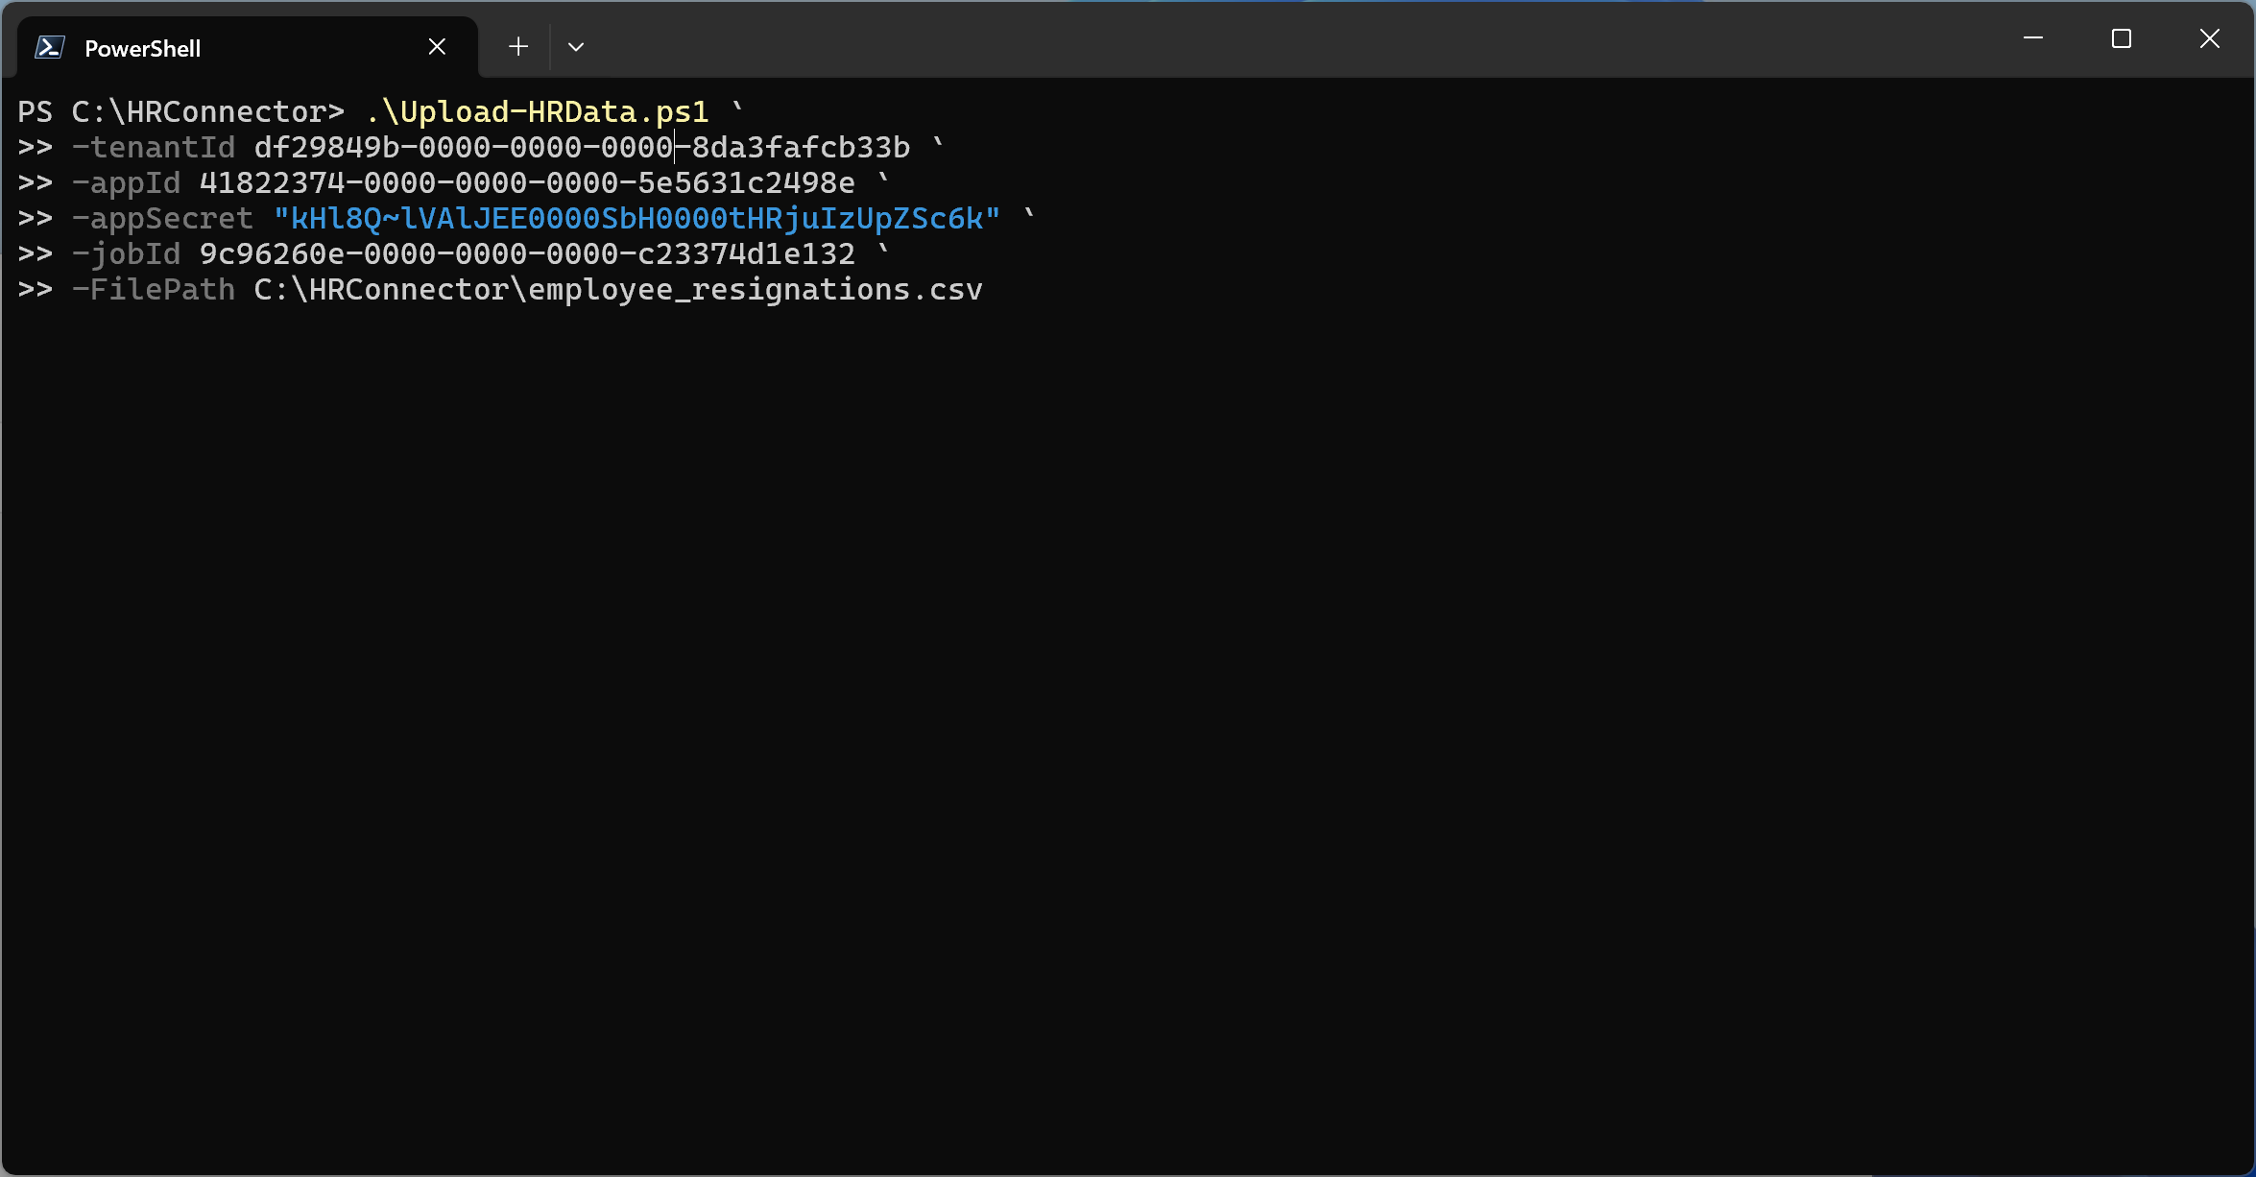The image size is (2256, 1177).
Task: Click the PS C:\HRConnector> prompt text
Action: pyautogui.click(x=180, y=112)
